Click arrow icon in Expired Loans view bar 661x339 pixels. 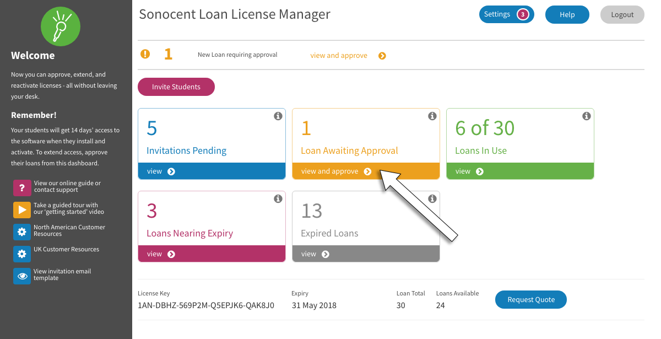point(326,254)
